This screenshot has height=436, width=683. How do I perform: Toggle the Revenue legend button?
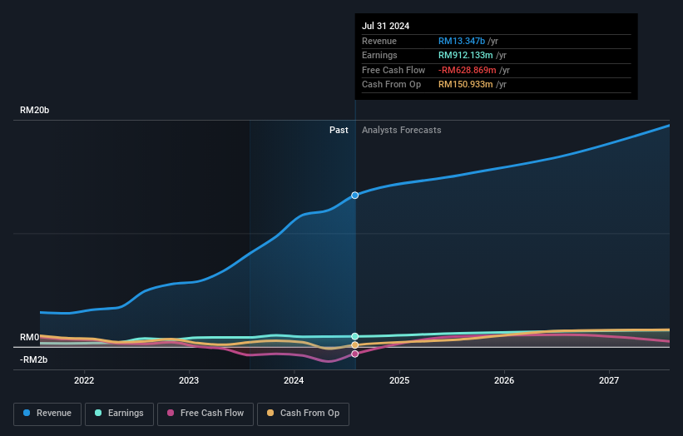click(x=47, y=414)
